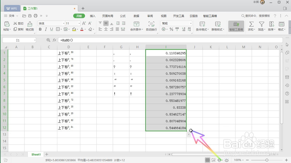Toggle top vertical alignment
The height and width of the screenshot is (163, 291).
[100, 23]
